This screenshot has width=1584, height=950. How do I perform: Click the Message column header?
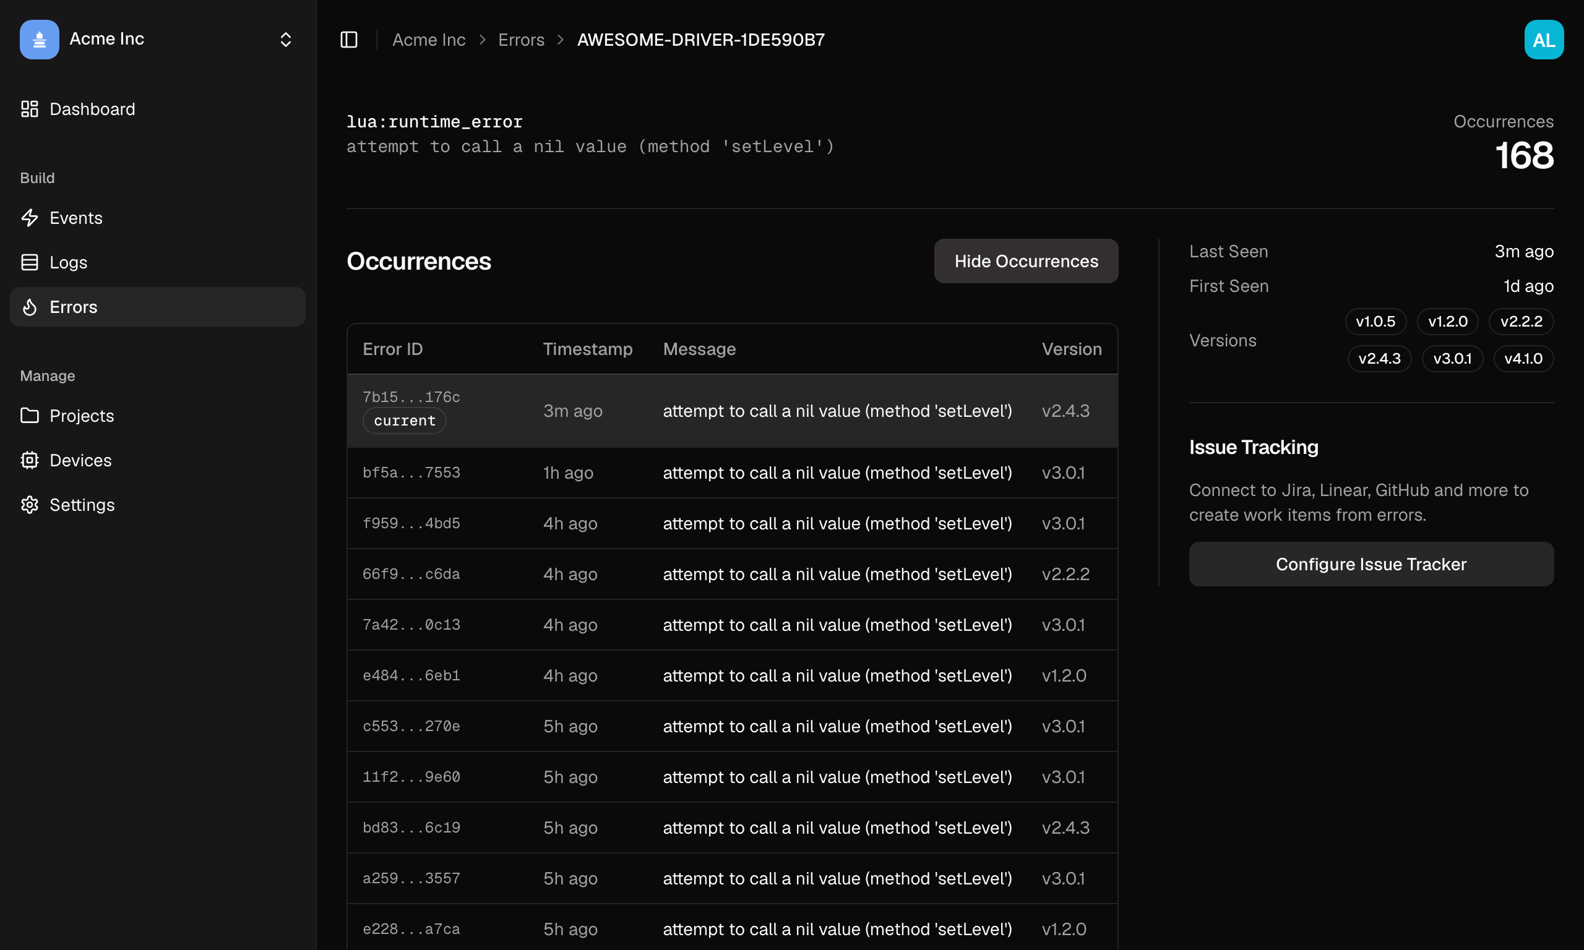tap(699, 349)
